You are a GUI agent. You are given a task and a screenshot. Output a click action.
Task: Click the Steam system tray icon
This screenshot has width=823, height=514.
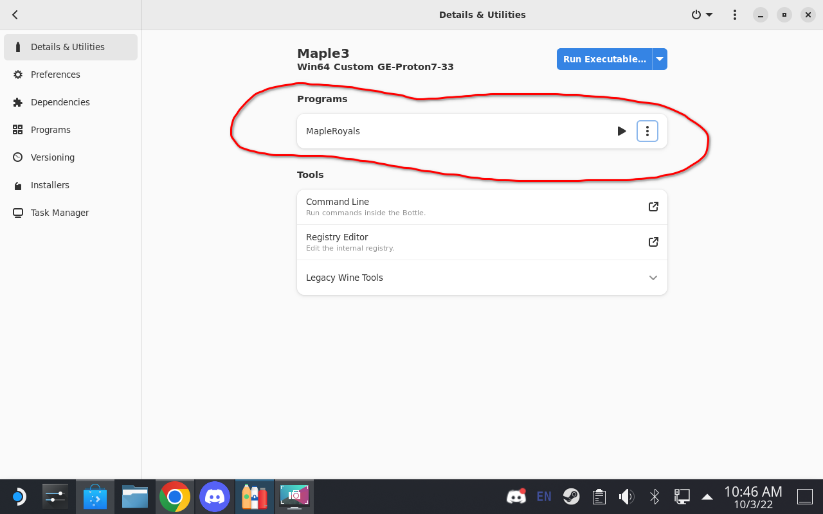(571, 497)
